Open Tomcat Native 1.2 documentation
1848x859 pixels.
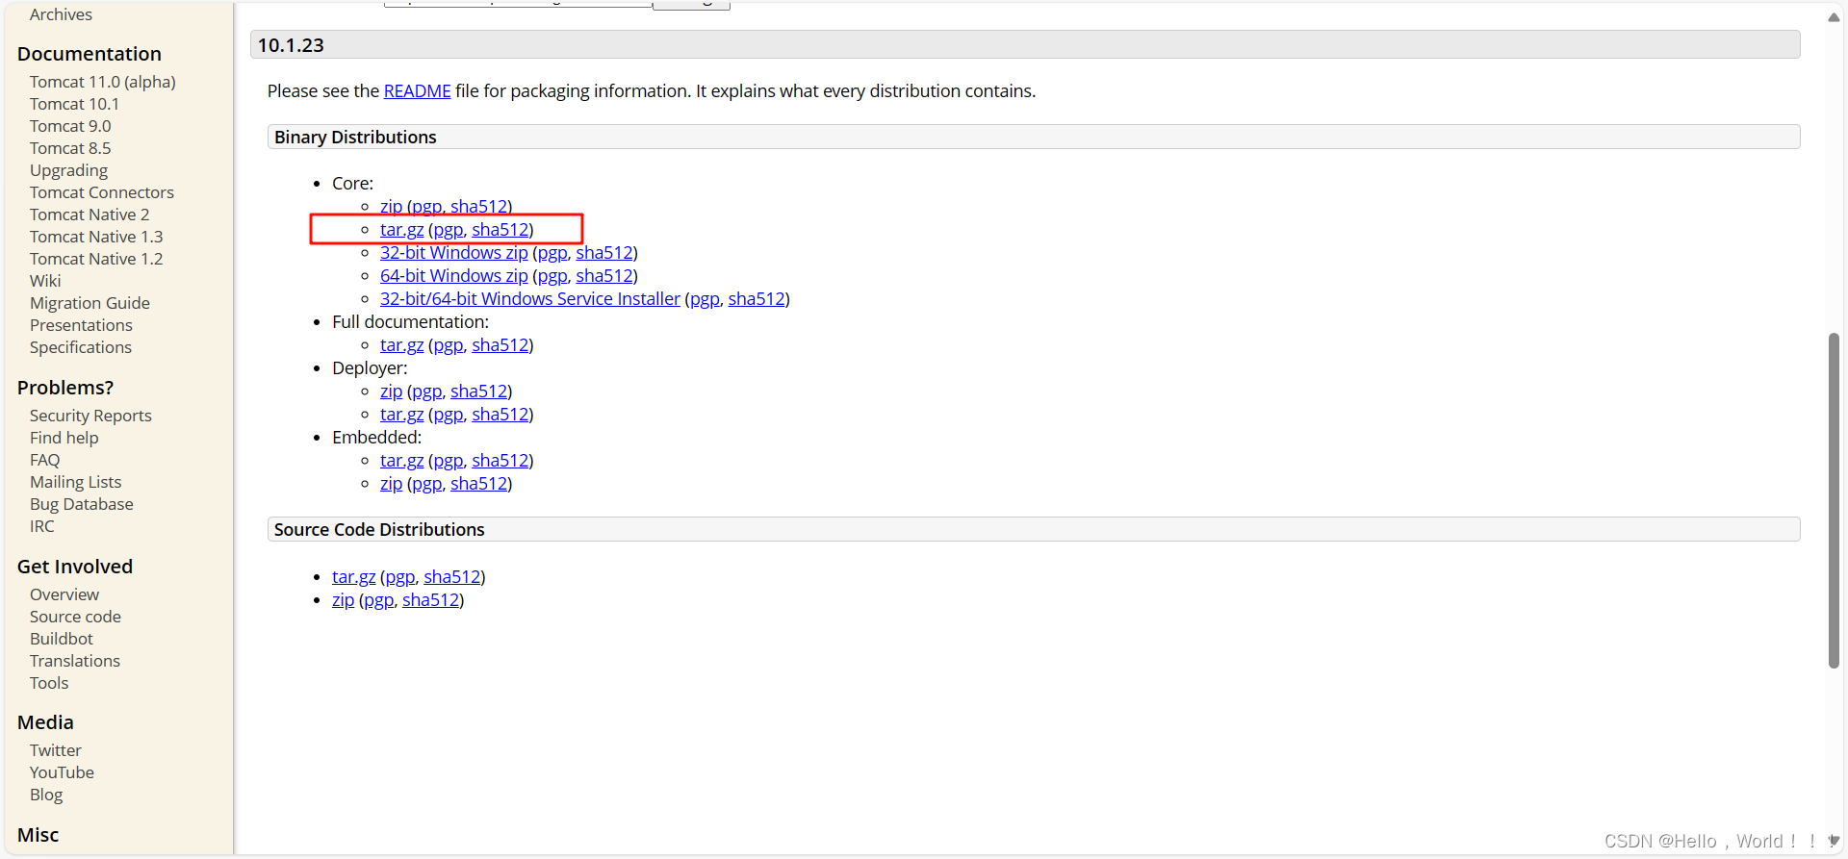[96, 259]
